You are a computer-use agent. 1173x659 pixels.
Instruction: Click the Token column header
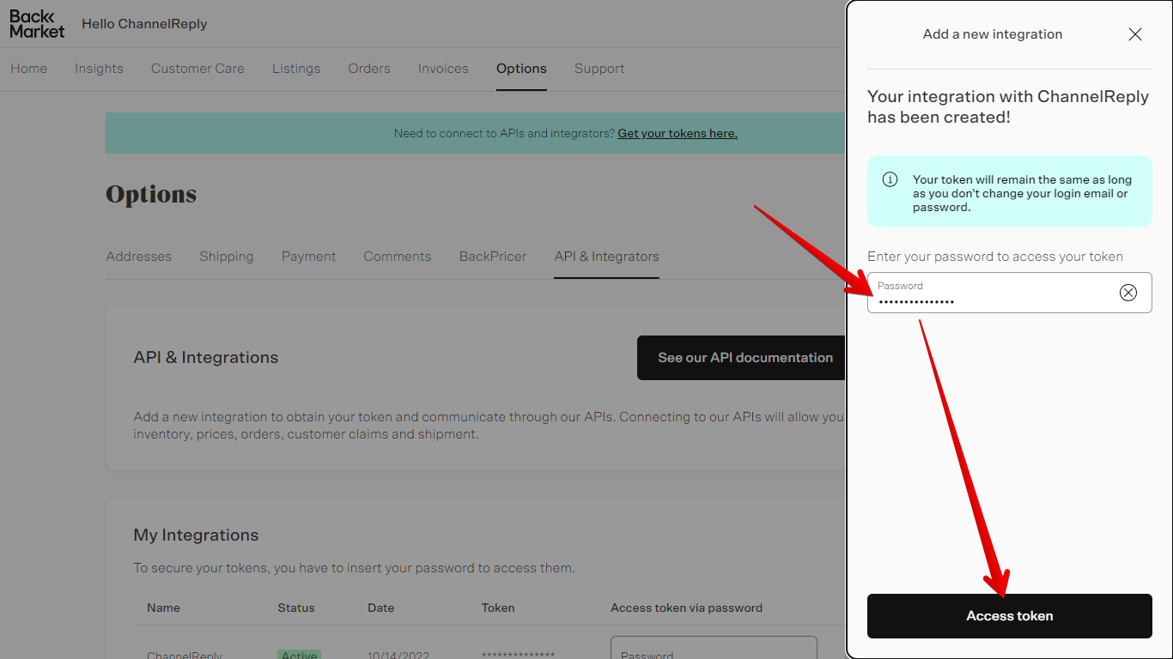(498, 608)
